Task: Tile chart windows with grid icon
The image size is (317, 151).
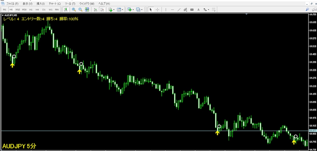Action: 87,10
